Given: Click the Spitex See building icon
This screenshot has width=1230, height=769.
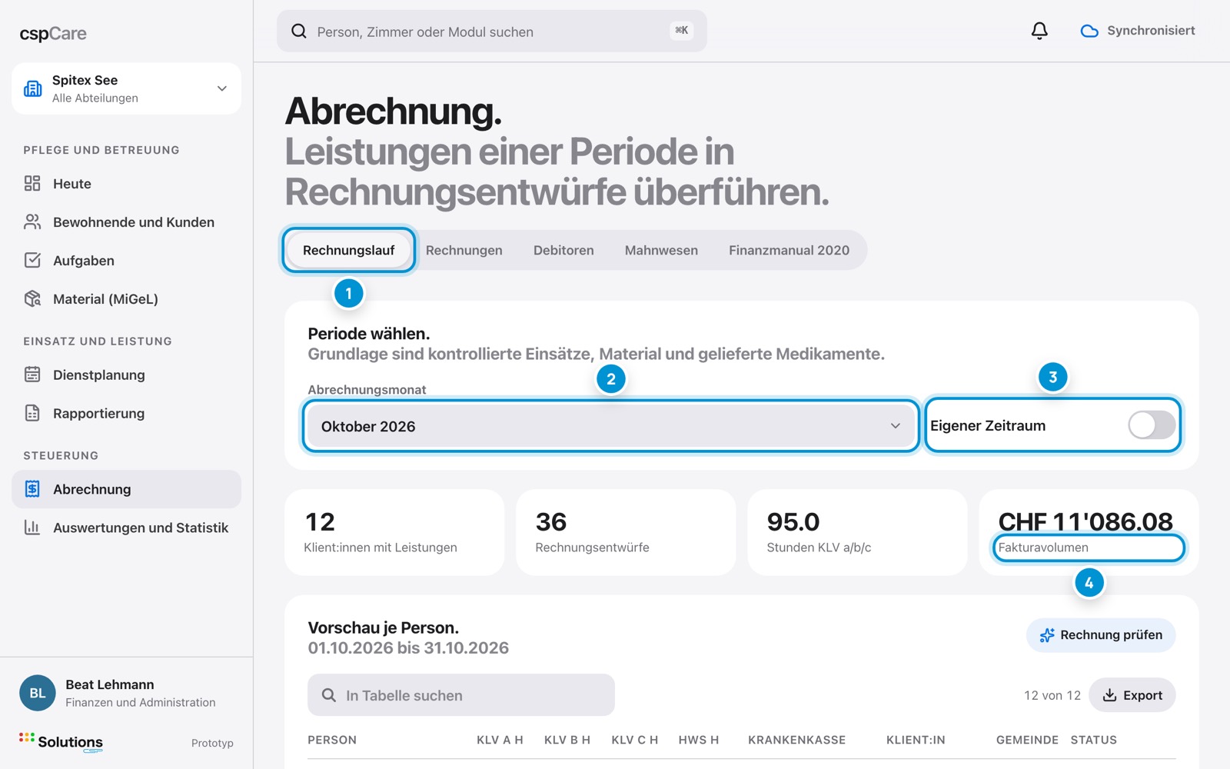Looking at the screenshot, I should [x=33, y=88].
